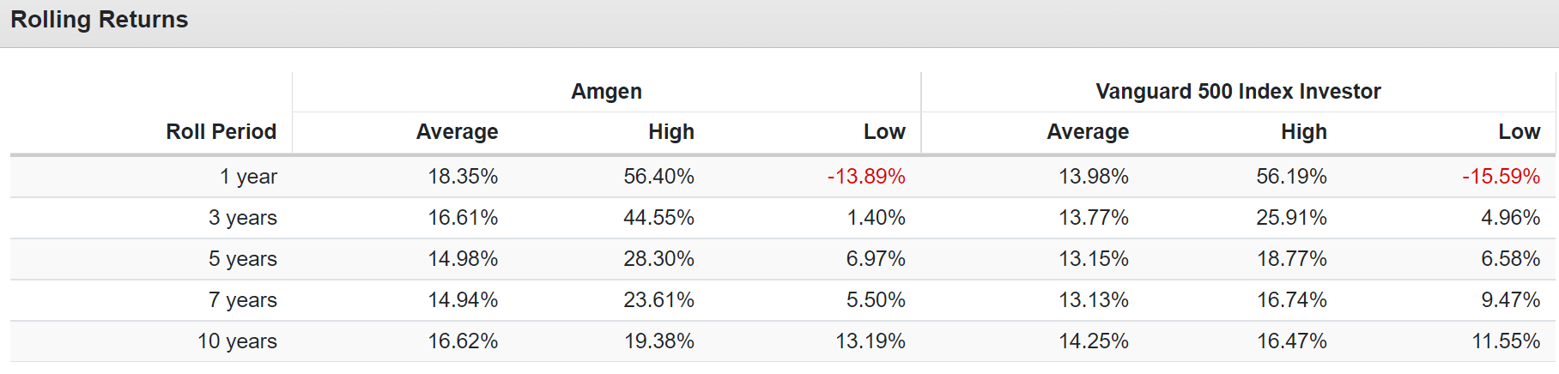Viewport: 1559px width, 374px height.
Task: Select the 10 years row label
Action: (237, 341)
